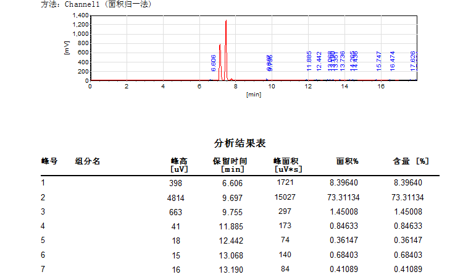Click the tallest red peak in chromatogram
Image resolution: width=455 pixels, height=277 pixels.
point(226,49)
